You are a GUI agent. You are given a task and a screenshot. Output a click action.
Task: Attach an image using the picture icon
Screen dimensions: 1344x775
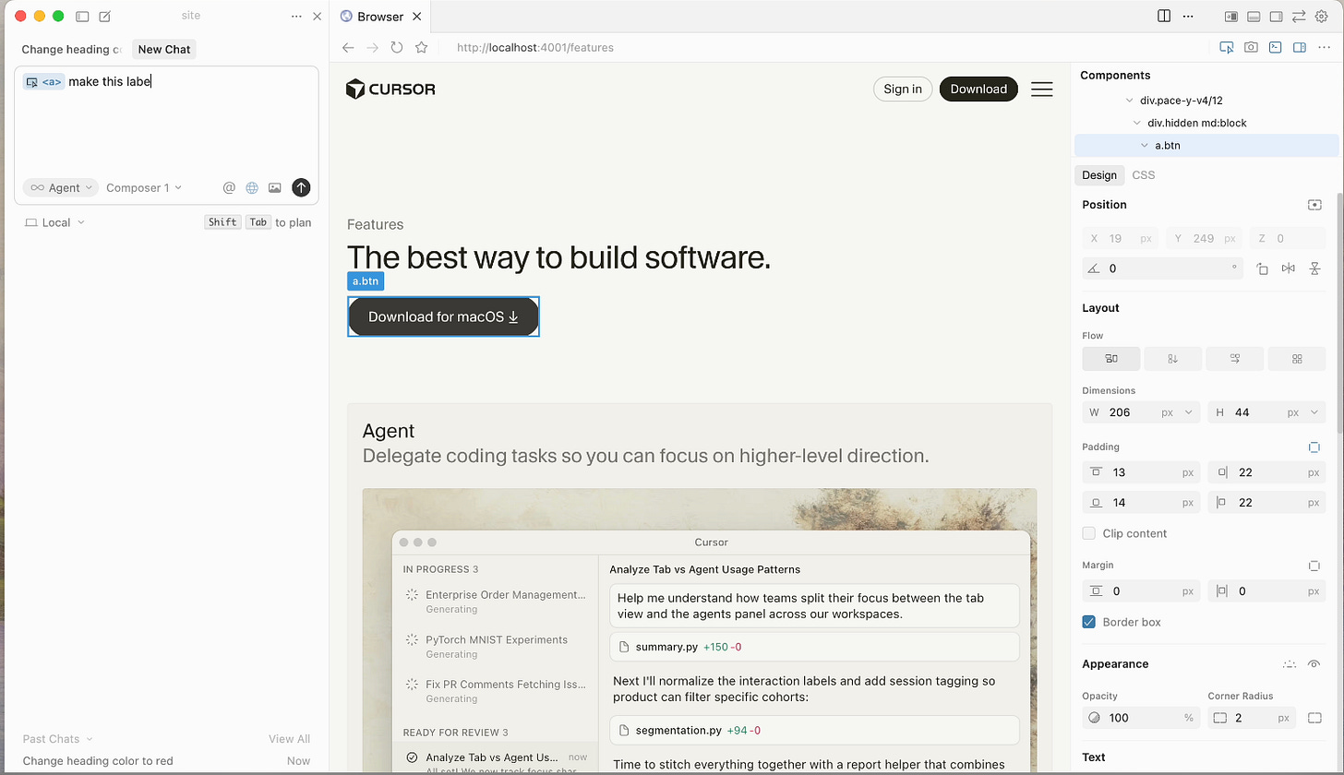[274, 187]
